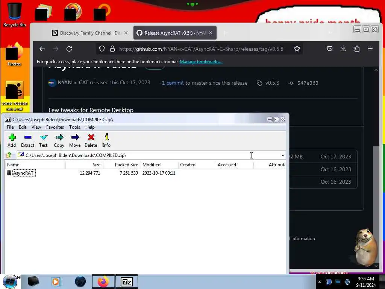Select the Release AsyncRAT v0.5.8 tab

175,33
